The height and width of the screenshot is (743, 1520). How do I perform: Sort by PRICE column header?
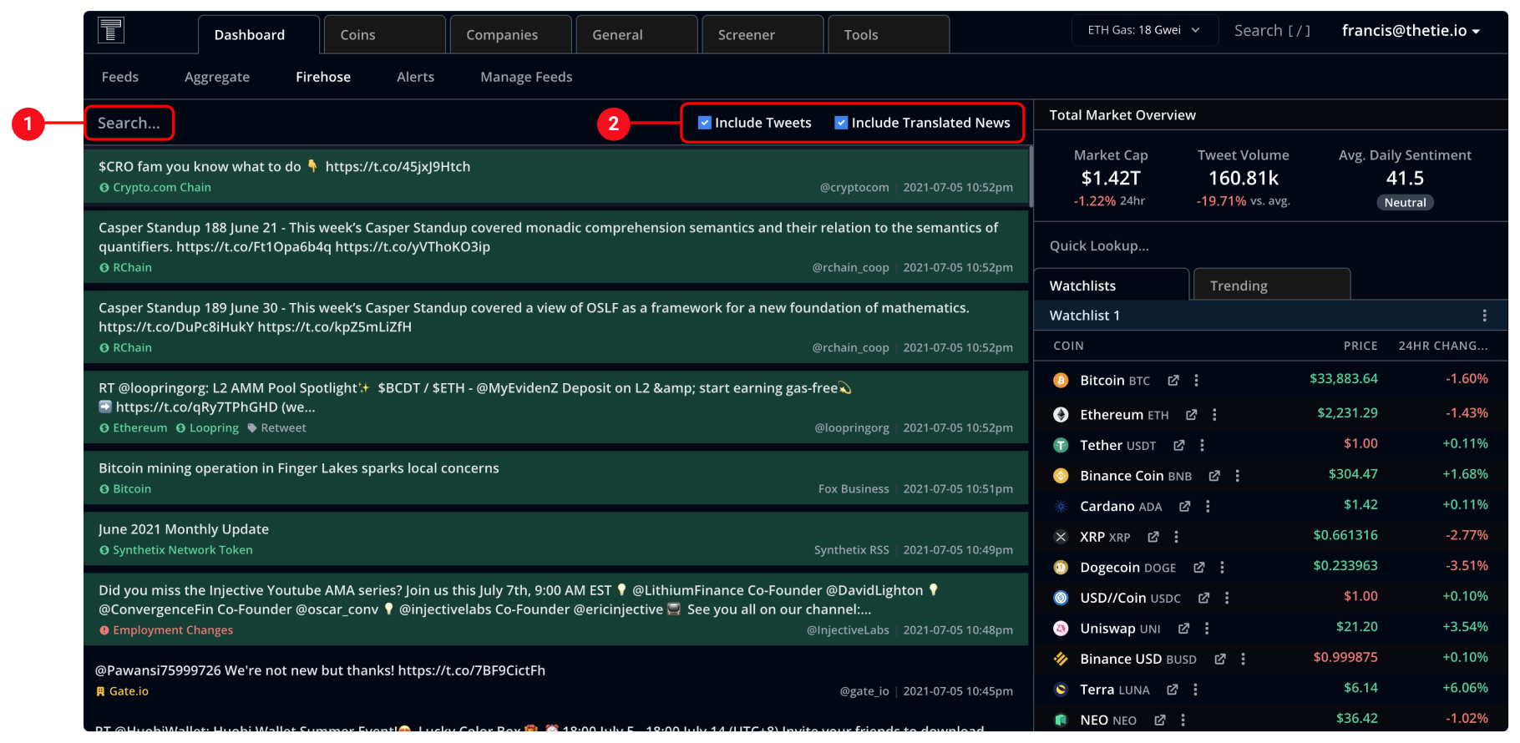tap(1360, 346)
